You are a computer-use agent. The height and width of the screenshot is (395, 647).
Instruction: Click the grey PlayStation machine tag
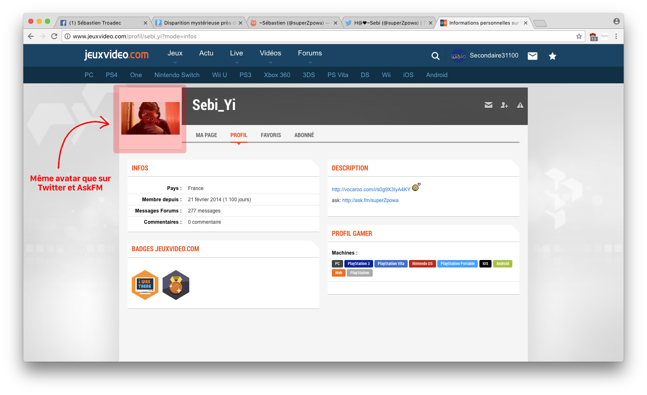coord(360,273)
